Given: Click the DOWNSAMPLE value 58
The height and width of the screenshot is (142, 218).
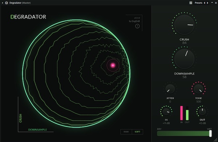Looking at the screenshot, I should click(x=184, y=77).
